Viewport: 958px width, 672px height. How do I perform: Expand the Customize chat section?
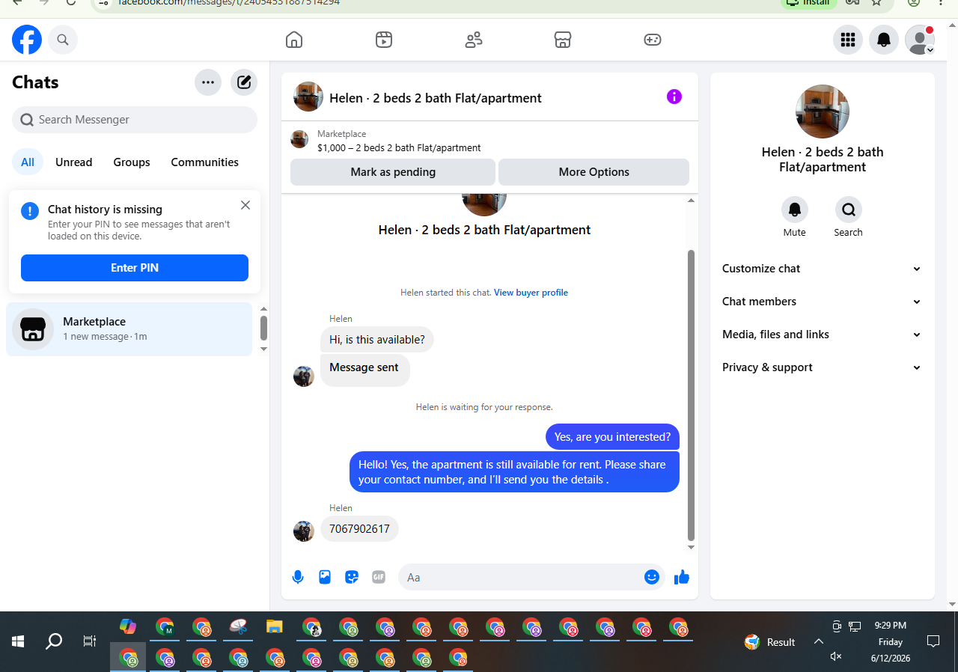822,269
